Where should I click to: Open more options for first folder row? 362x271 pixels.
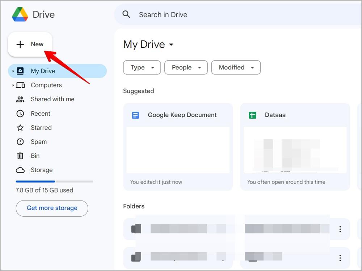(340, 229)
